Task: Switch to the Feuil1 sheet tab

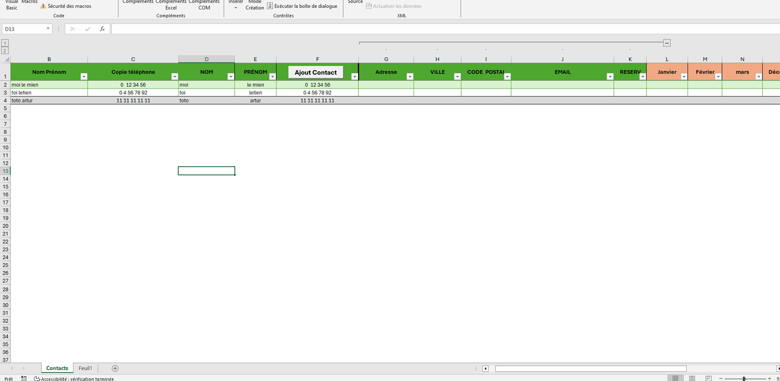Action: (x=85, y=369)
